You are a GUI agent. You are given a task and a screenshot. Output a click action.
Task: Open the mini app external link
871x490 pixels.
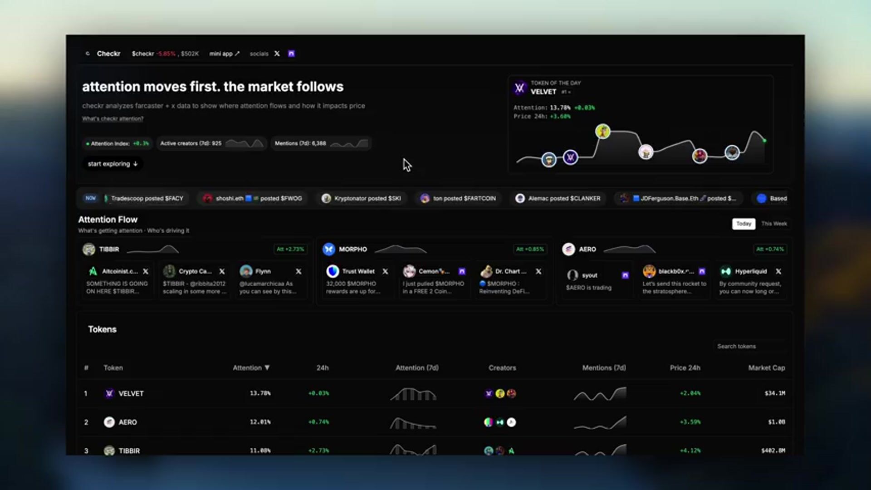click(x=224, y=54)
